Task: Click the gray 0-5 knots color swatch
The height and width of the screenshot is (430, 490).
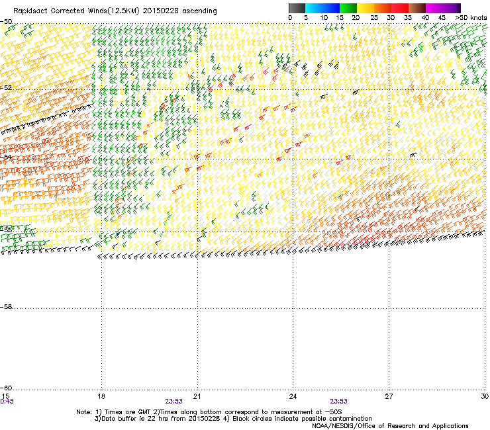Action: (x=297, y=8)
